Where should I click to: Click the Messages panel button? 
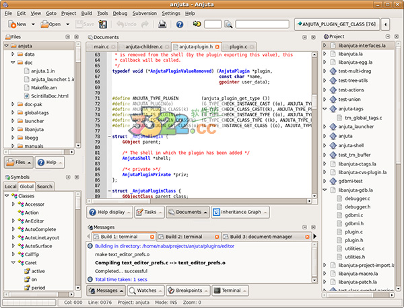(106, 291)
